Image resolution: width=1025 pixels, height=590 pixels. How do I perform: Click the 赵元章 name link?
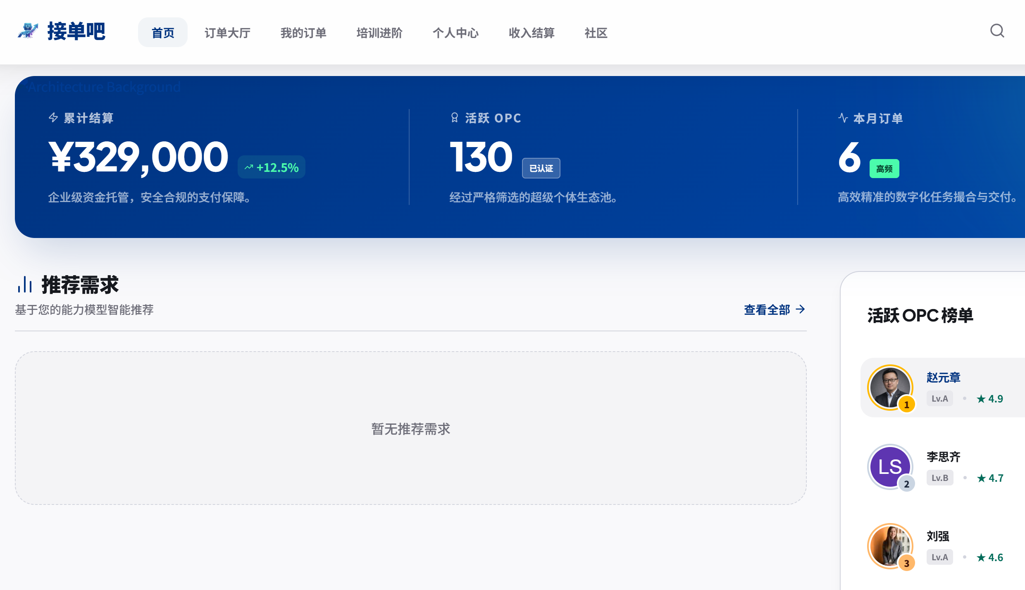[x=943, y=377]
